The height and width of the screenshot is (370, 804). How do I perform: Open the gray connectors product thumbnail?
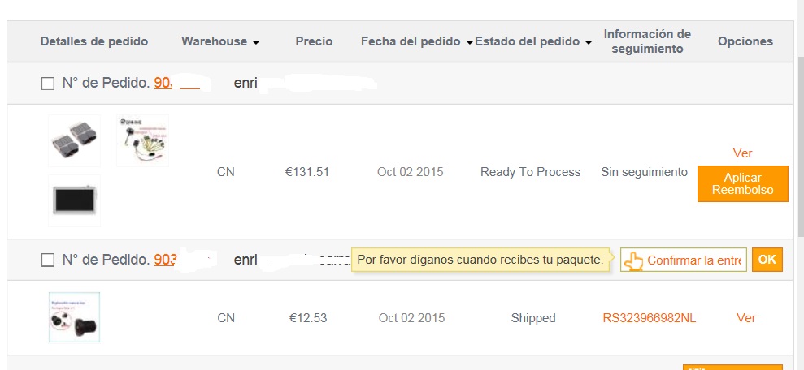coord(74,140)
